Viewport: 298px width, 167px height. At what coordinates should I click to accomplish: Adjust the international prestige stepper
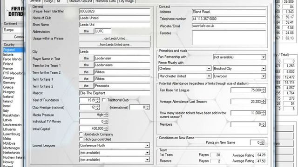tap(148, 107)
